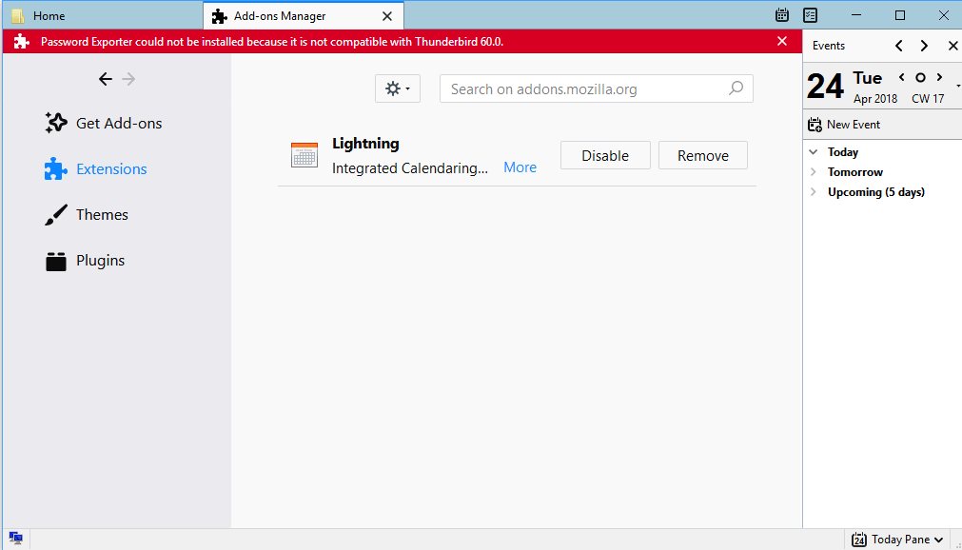This screenshot has height=550, width=962.
Task: Open Get Add-ons category
Action: [104, 123]
